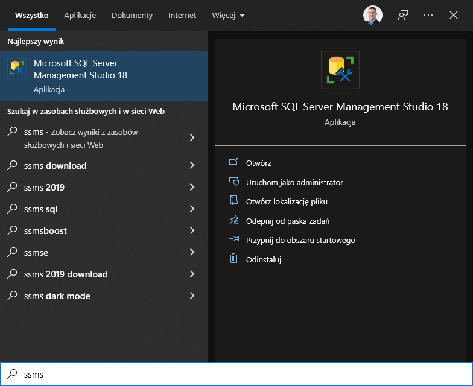Switch to the Dokumenty tab

[132, 15]
